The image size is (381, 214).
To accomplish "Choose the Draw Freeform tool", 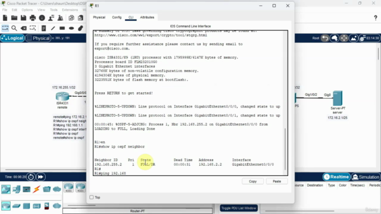I will 80,28.
